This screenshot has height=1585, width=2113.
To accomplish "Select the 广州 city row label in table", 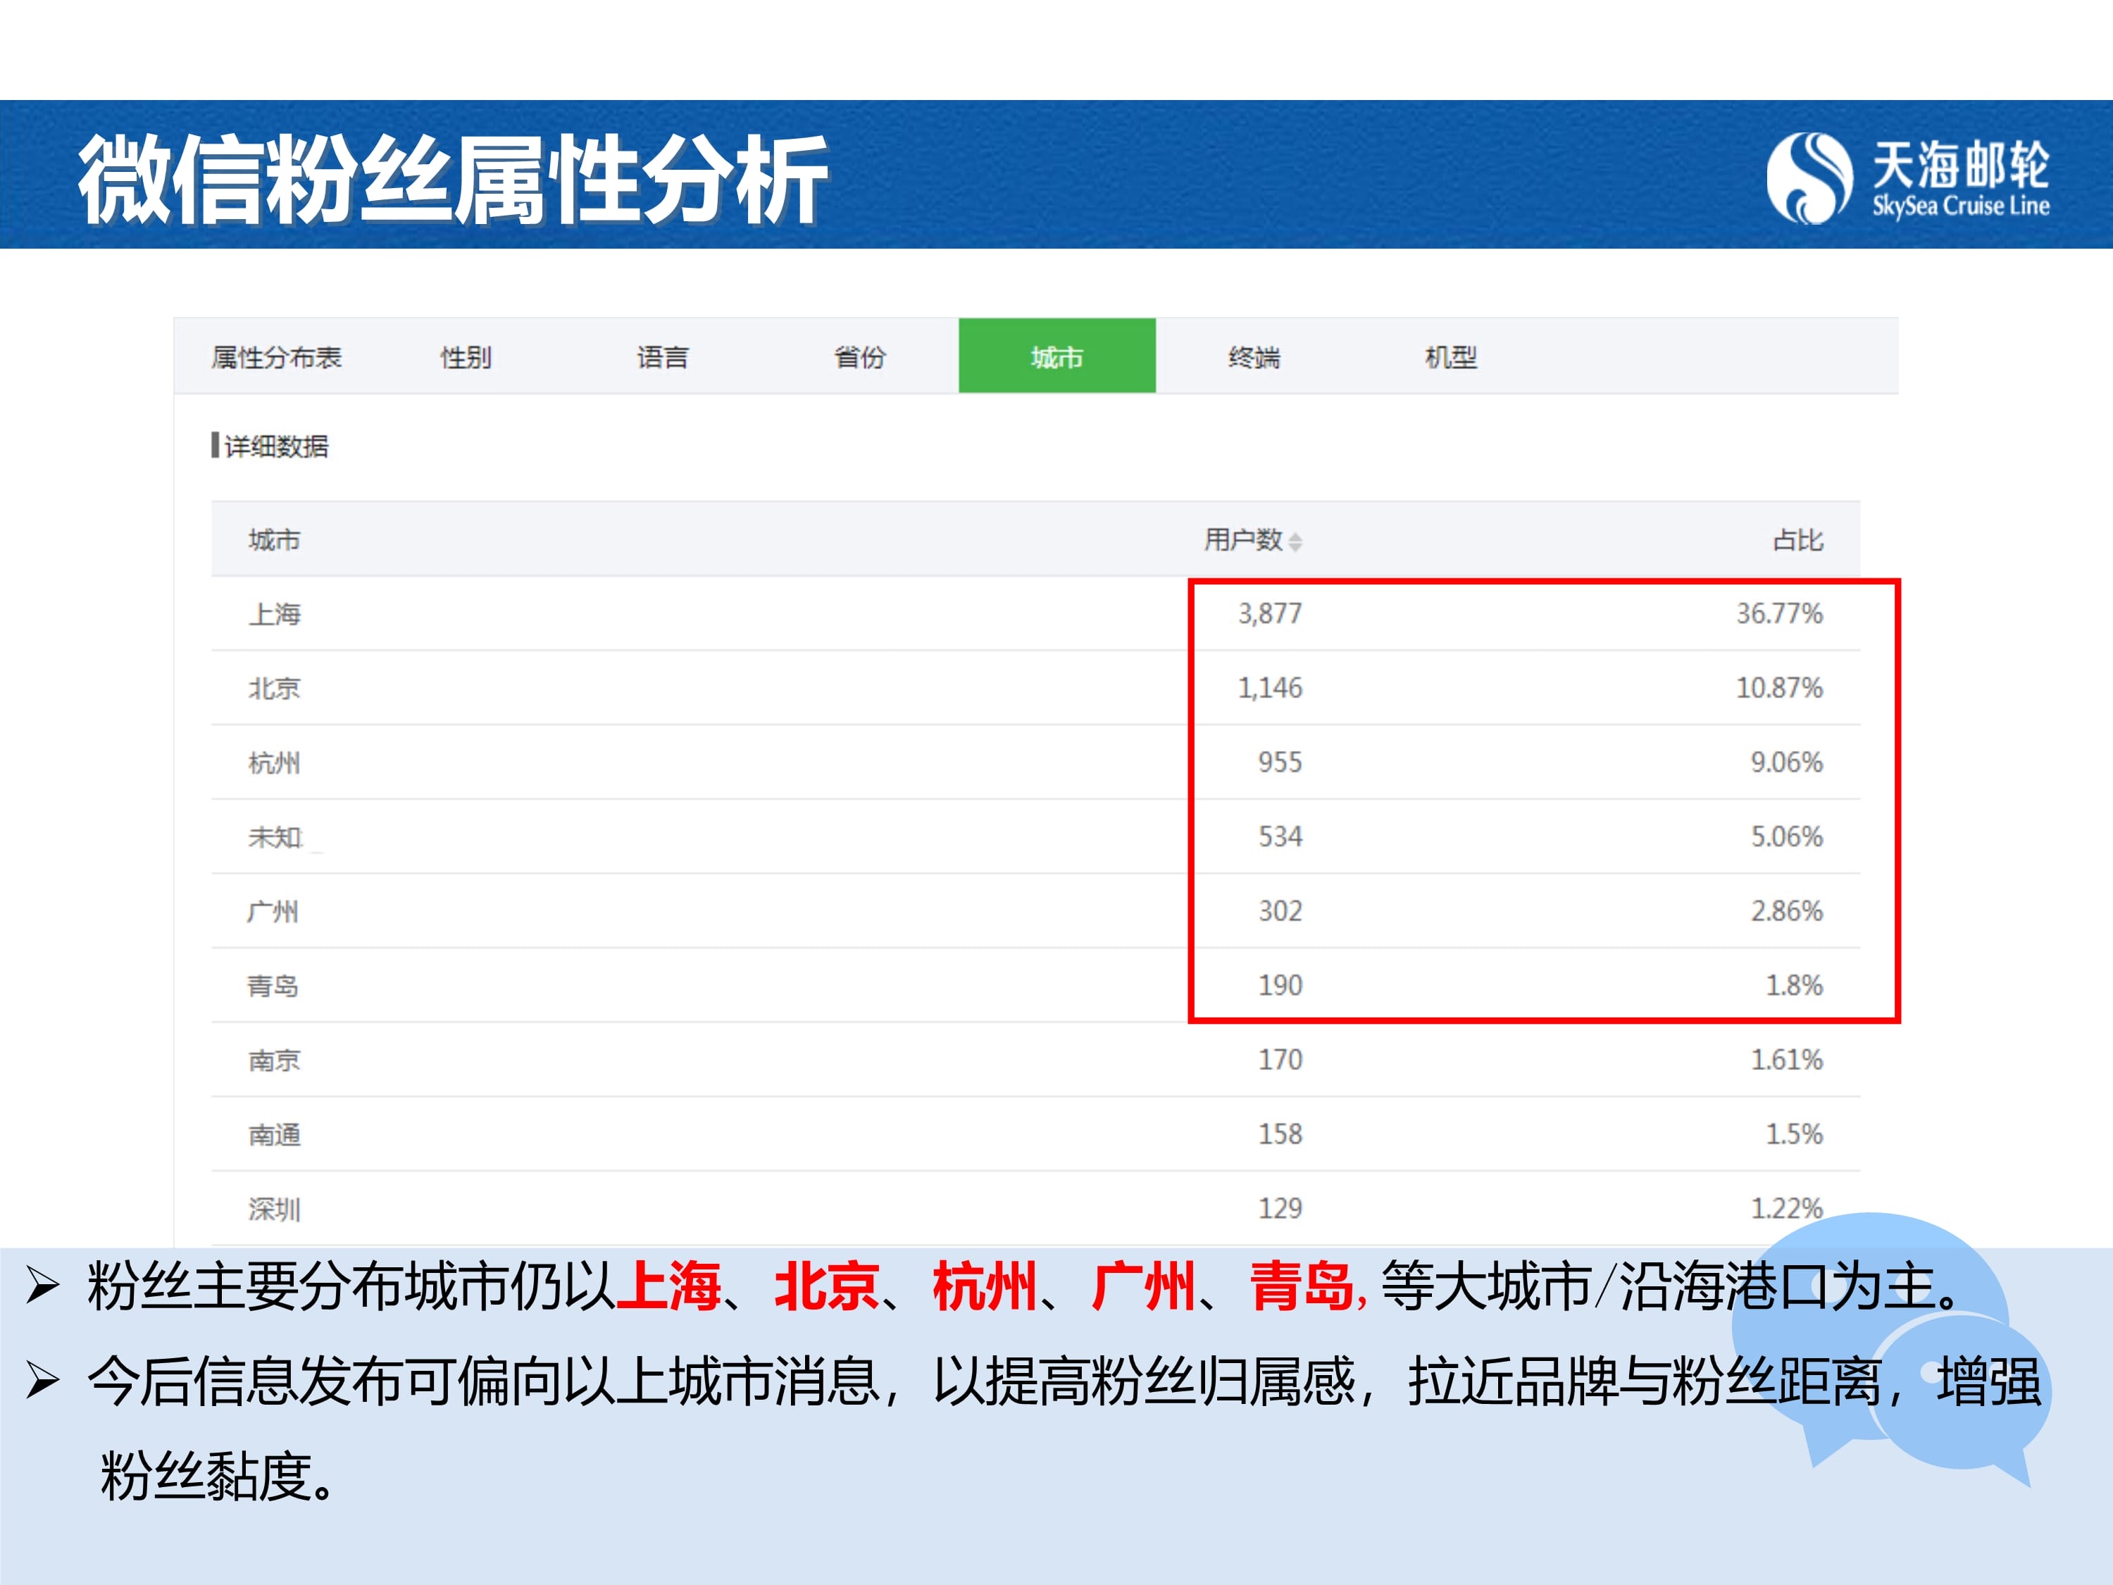I will pyautogui.click(x=273, y=912).
